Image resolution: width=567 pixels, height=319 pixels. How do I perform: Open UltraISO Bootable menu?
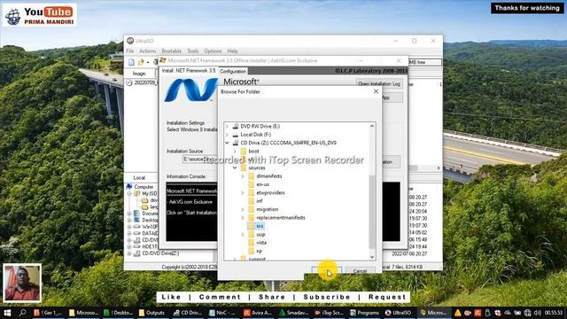click(171, 51)
